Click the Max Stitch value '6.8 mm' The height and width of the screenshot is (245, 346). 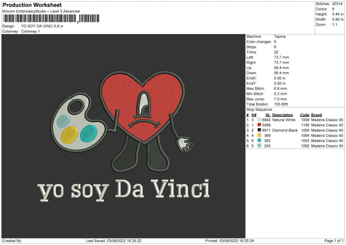point(280,88)
